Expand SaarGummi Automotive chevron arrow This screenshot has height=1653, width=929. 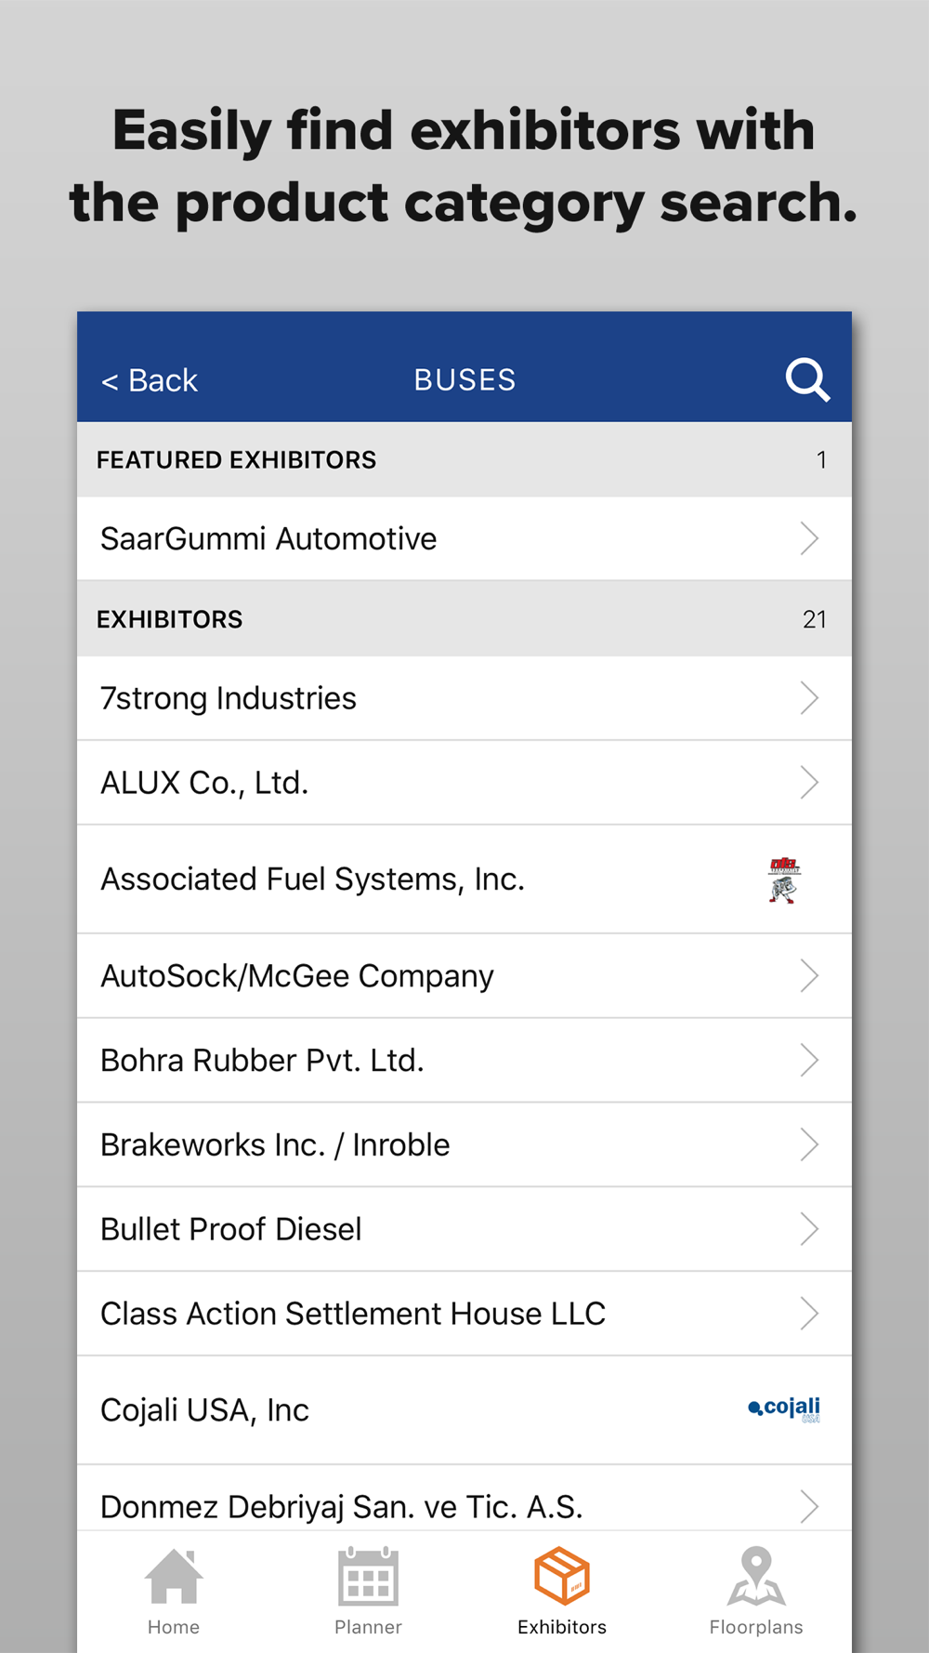809,538
